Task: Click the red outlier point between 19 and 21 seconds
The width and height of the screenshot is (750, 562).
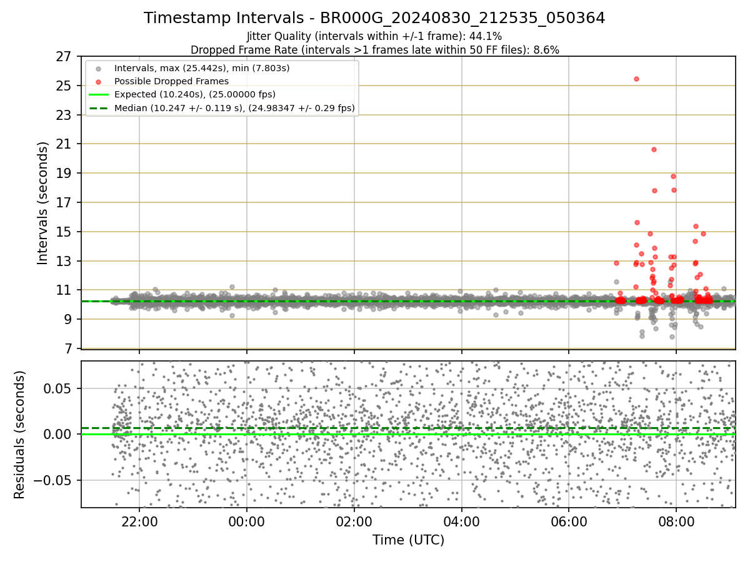Action: [x=654, y=149]
